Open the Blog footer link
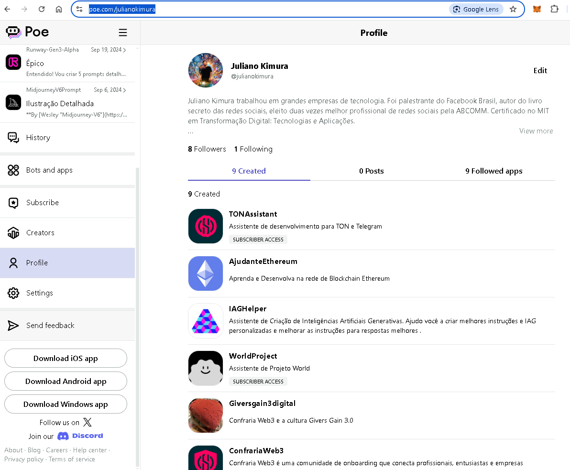This screenshot has width=570, height=470. point(34,450)
